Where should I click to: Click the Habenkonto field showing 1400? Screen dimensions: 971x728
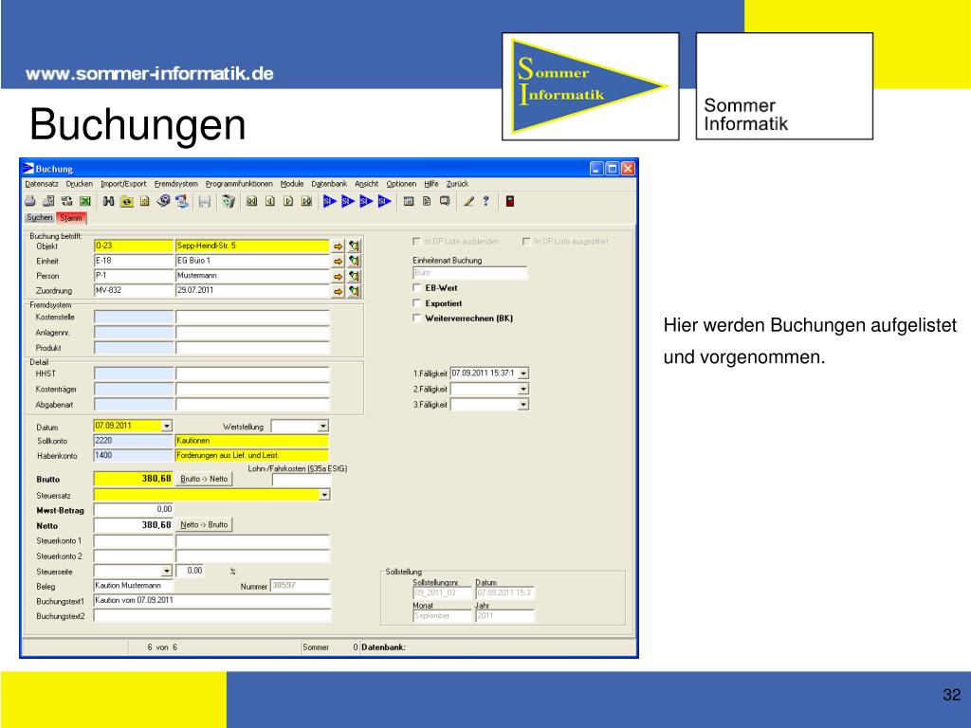pyautogui.click(x=133, y=456)
